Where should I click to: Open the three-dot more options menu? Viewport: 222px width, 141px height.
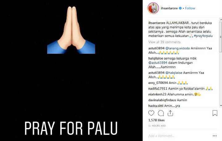tap(215, 136)
